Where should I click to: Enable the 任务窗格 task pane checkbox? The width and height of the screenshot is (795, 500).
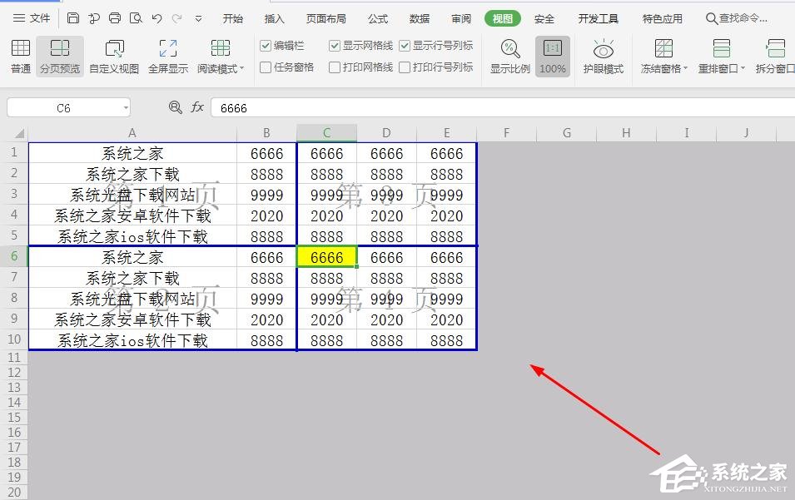click(x=268, y=66)
